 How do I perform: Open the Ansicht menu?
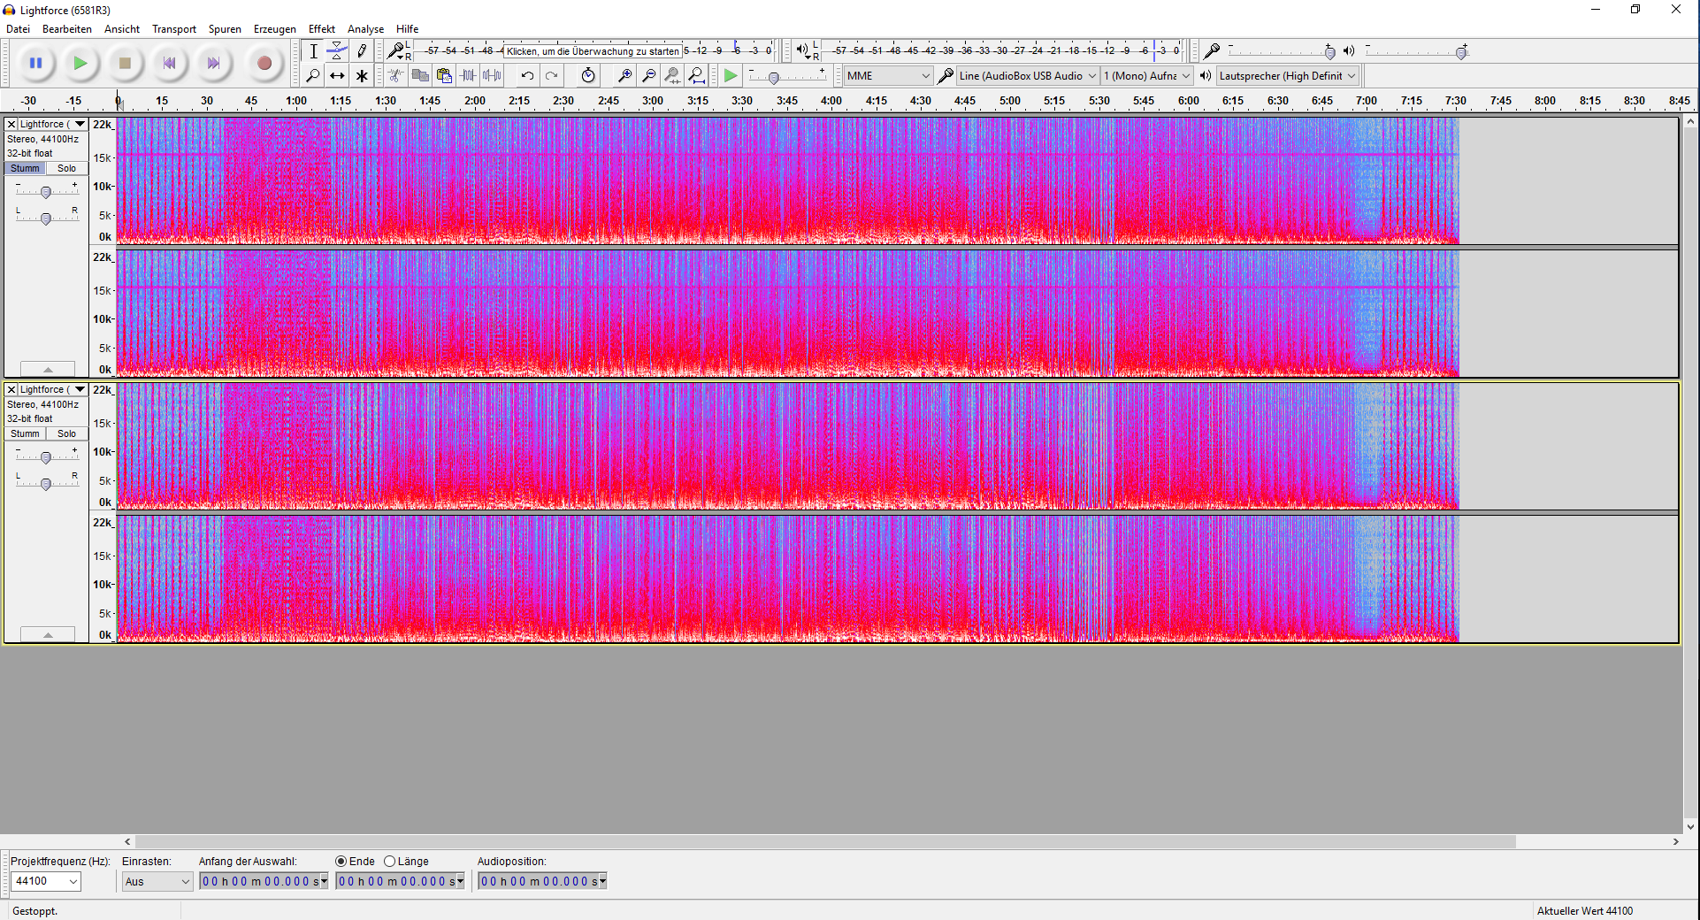click(122, 29)
